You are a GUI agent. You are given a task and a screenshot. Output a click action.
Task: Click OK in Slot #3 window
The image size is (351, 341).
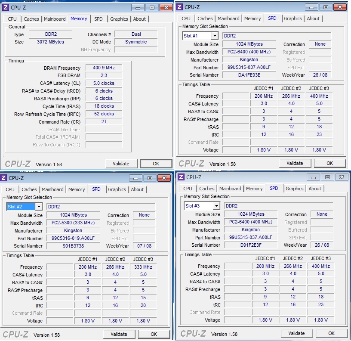tap(332, 333)
